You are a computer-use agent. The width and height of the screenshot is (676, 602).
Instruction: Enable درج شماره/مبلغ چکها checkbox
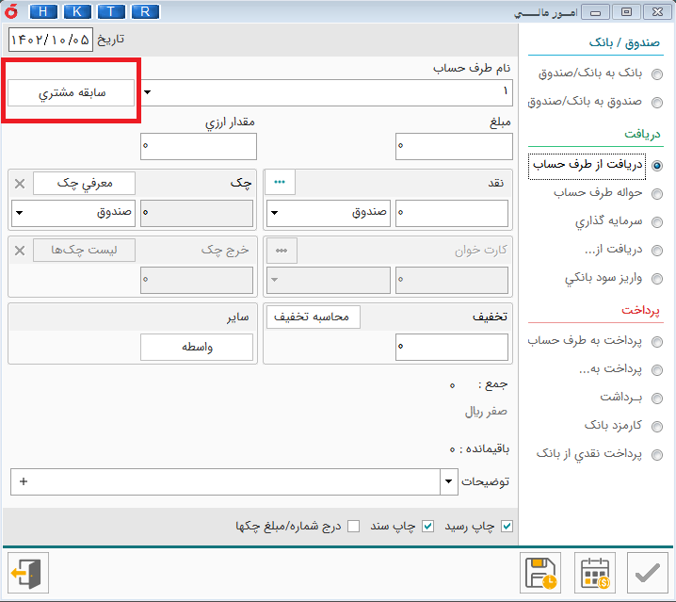(x=353, y=526)
